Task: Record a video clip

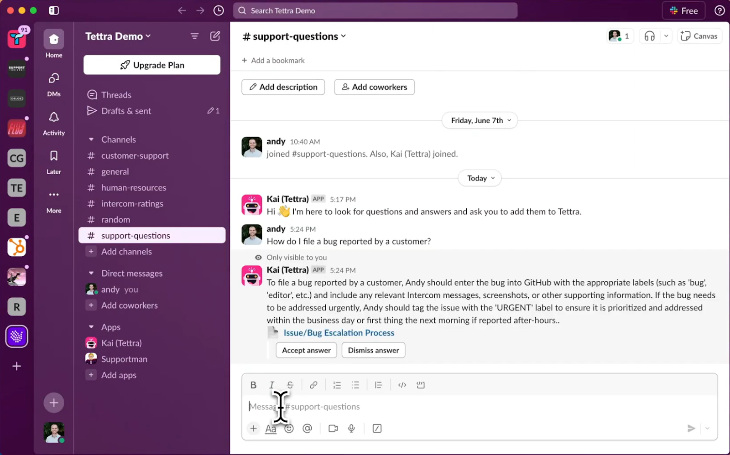Action: coord(333,428)
